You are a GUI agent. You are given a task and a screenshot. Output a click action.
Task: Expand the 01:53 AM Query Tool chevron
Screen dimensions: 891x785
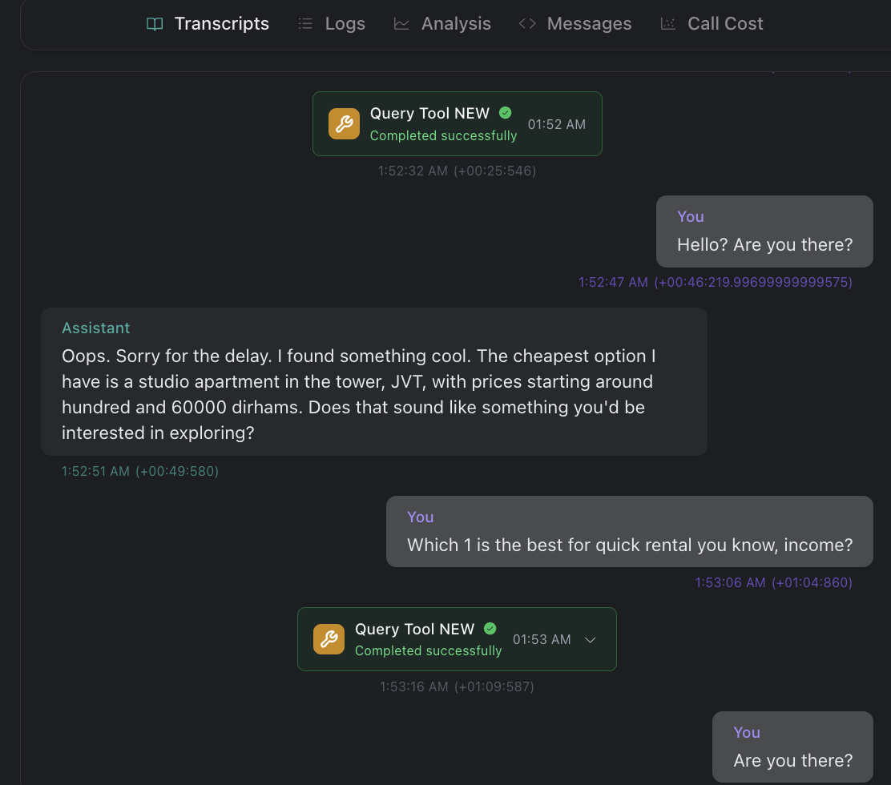591,639
